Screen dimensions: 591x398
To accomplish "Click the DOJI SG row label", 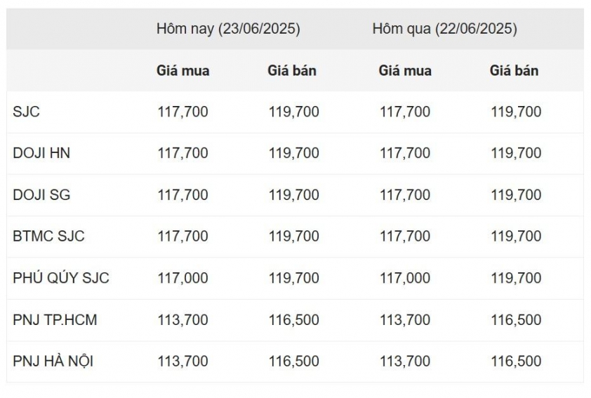I will click(x=41, y=195).
